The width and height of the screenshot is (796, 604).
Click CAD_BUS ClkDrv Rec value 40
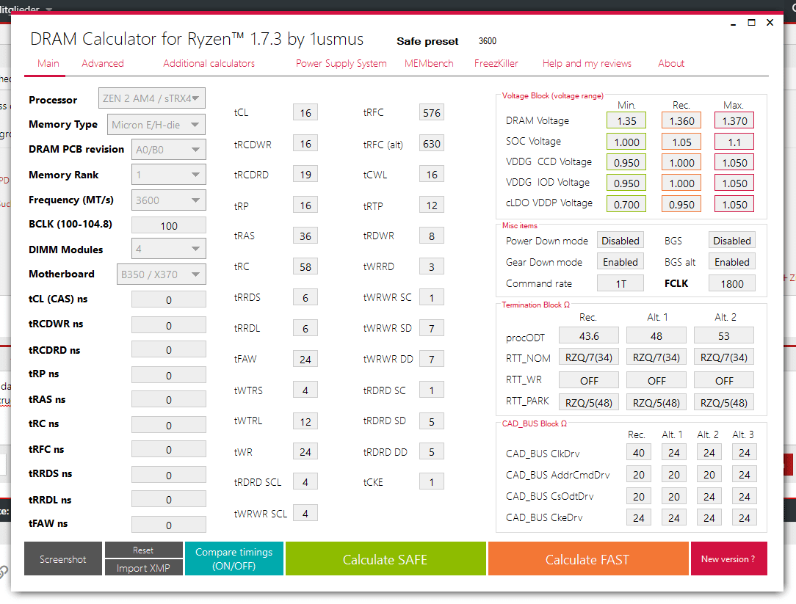tap(639, 453)
